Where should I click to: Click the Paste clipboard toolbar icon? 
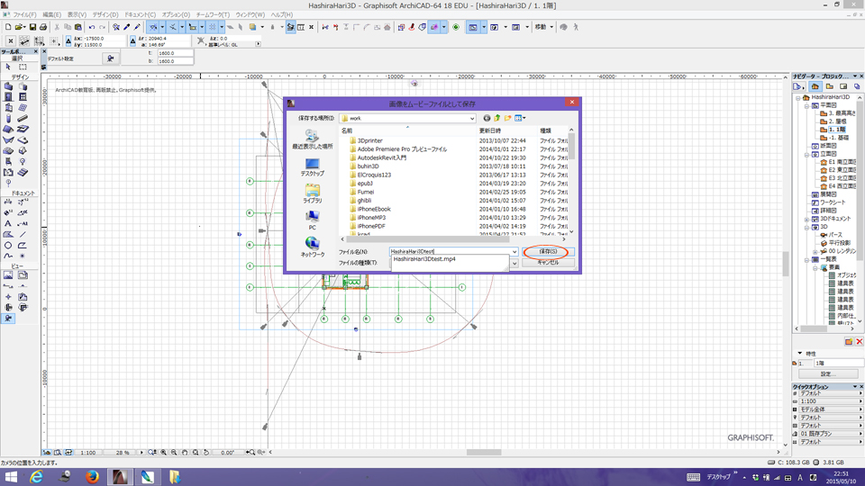tap(77, 27)
